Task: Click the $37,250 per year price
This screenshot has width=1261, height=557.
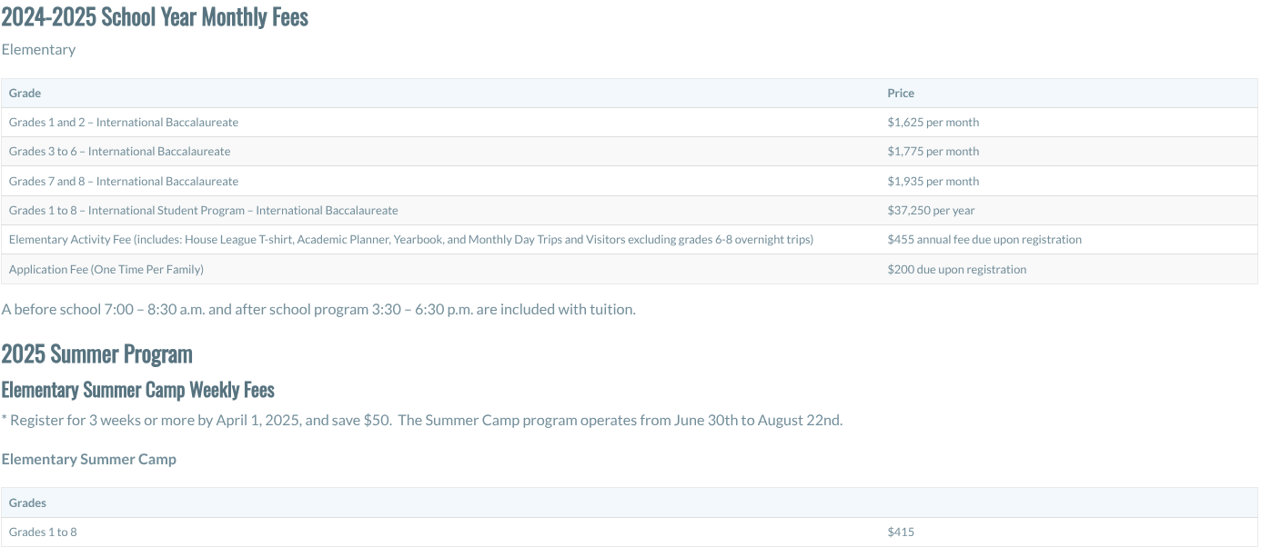Action: pyautogui.click(x=931, y=210)
